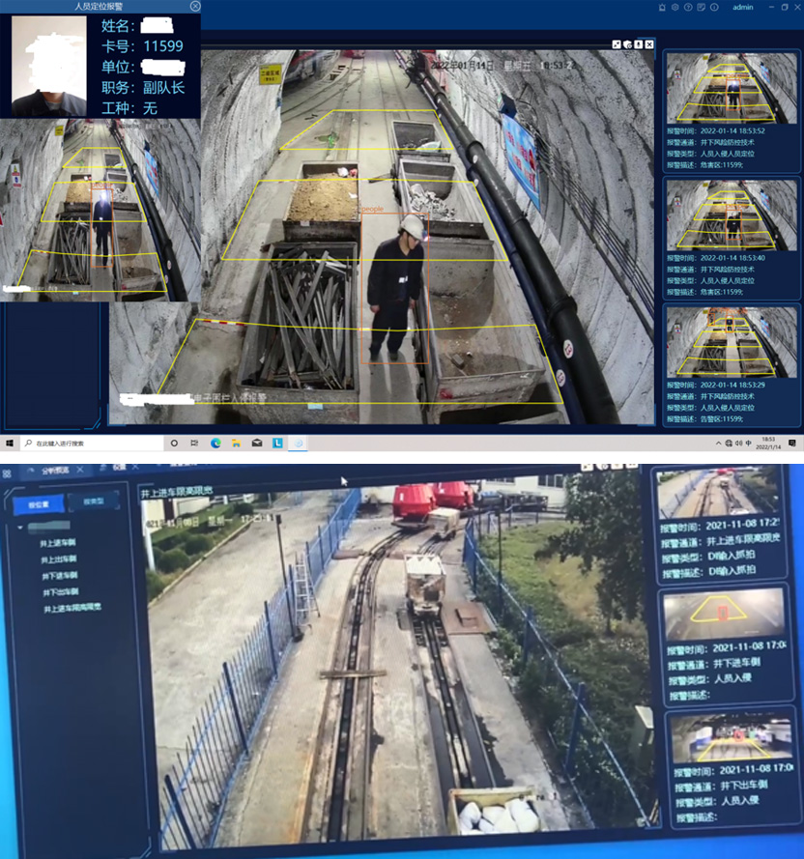Expand the main video to fullscreen
Image resolution: width=804 pixels, height=859 pixels.
pos(617,44)
